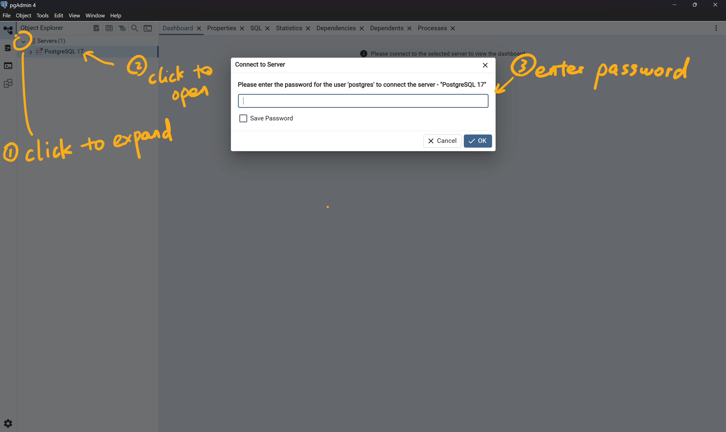Click into the password input field
The width and height of the screenshot is (726, 432).
tap(363, 101)
